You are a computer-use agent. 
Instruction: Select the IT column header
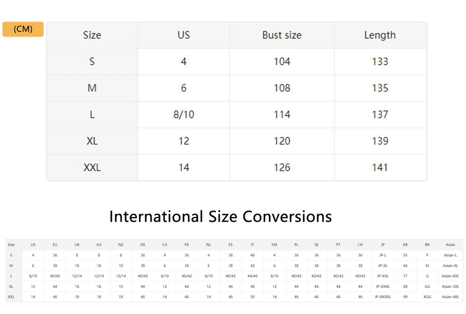point(252,245)
